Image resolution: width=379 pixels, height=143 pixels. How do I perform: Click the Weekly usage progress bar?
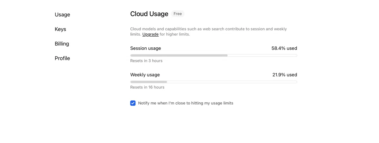(x=214, y=82)
